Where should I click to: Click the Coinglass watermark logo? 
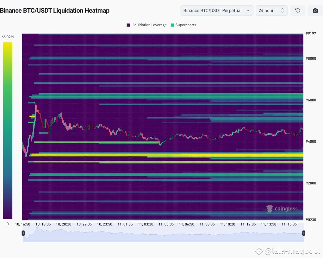270,208
